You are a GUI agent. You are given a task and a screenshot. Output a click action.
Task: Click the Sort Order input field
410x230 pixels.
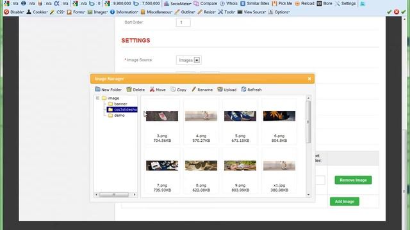[183, 22]
